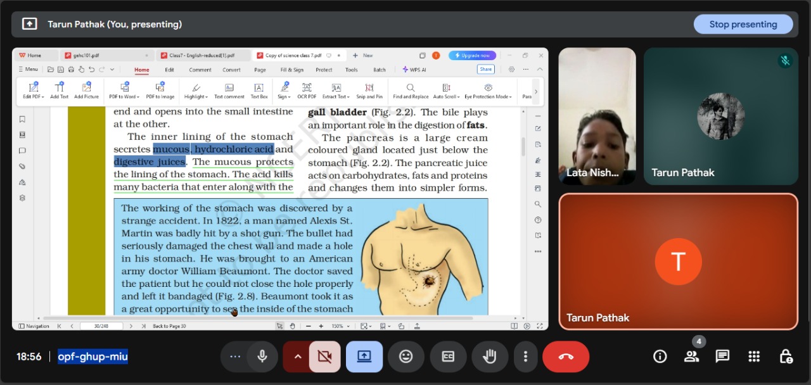Zoom out with the minus button

point(309,326)
